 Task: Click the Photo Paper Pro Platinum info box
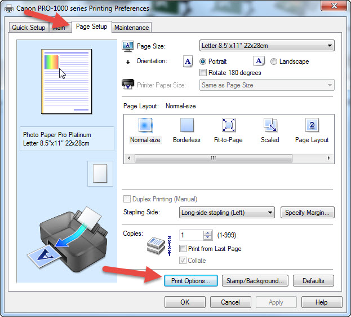point(67,139)
